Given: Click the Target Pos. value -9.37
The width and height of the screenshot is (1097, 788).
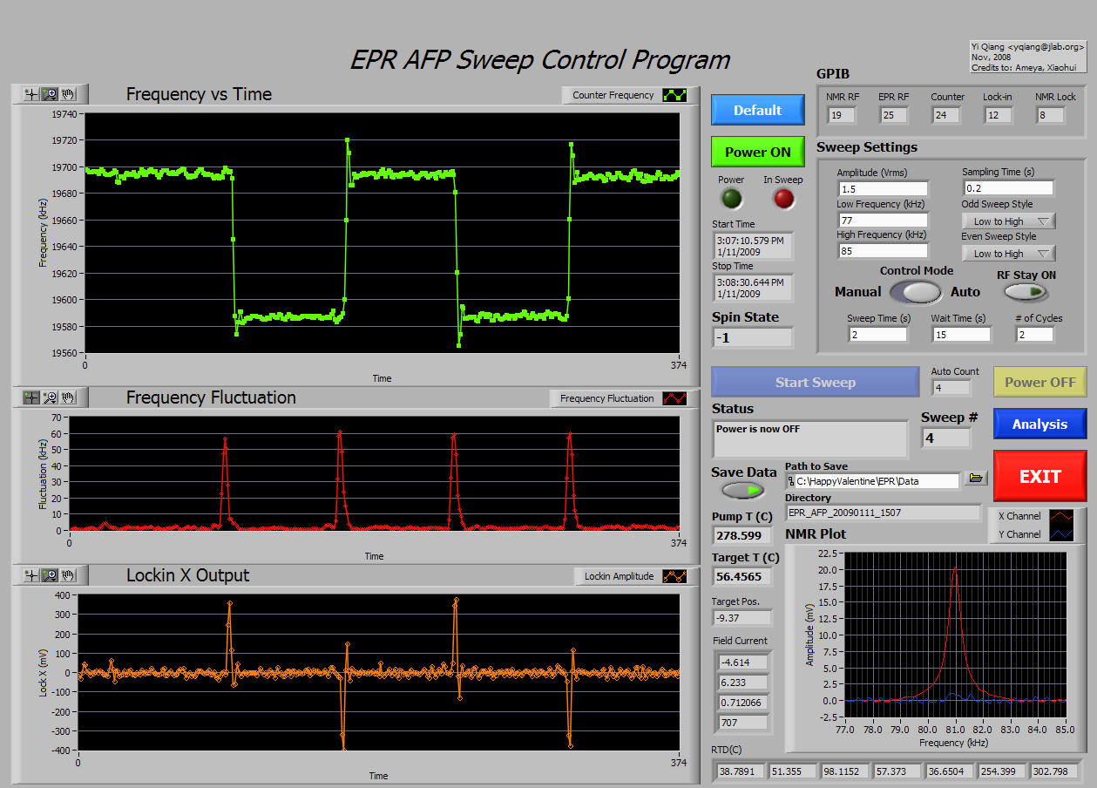Looking at the screenshot, I should (742, 618).
